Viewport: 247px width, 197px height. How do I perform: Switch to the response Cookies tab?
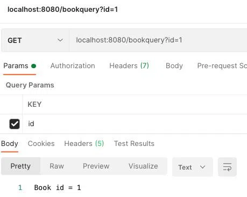pos(41,143)
